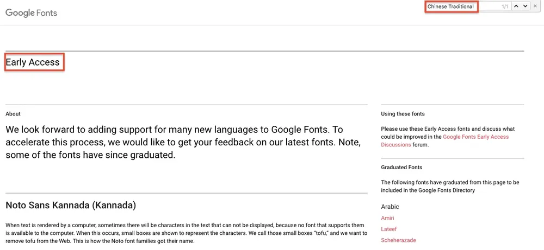Open the Amiri font link
Image resolution: width=544 pixels, height=250 pixels.
[387, 218]
